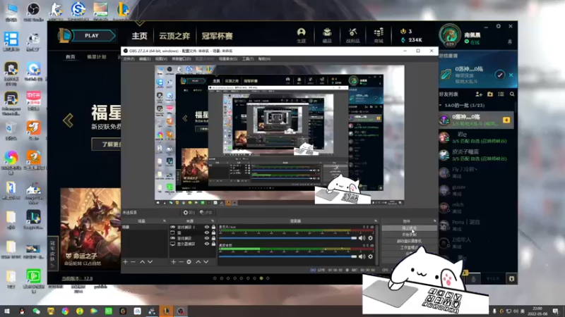Add a new scene with the plus icon

(126, 262)
